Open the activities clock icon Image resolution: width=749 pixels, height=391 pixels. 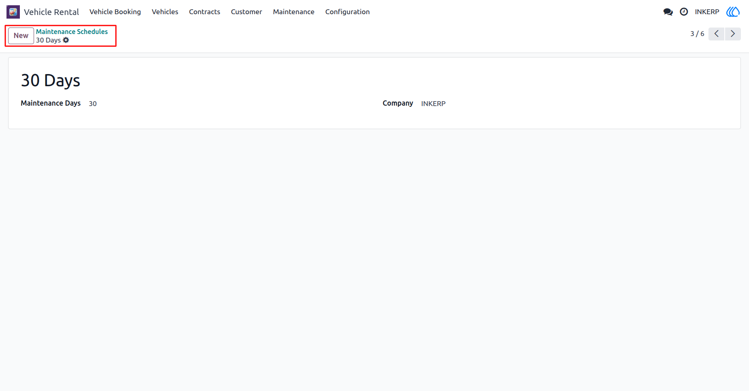pyautogui.click(x=684, y=12)
